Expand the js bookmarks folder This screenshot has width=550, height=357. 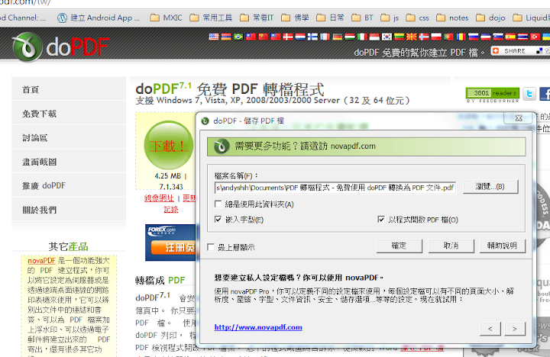(x=390, y=18)
